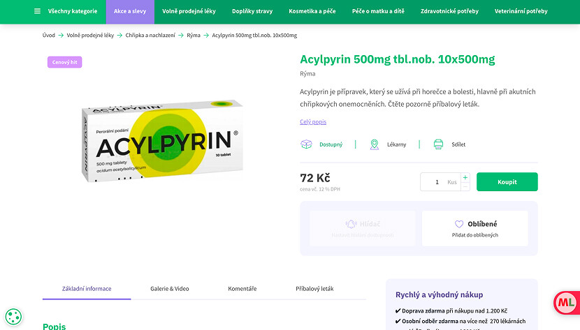Click the ML chat widget icon
580x330 pixels.
tap(565, 303)
